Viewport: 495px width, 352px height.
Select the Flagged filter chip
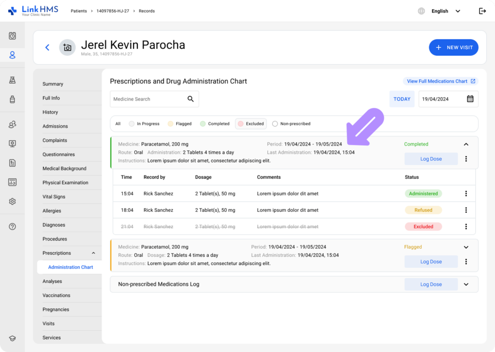click(180, 124)
